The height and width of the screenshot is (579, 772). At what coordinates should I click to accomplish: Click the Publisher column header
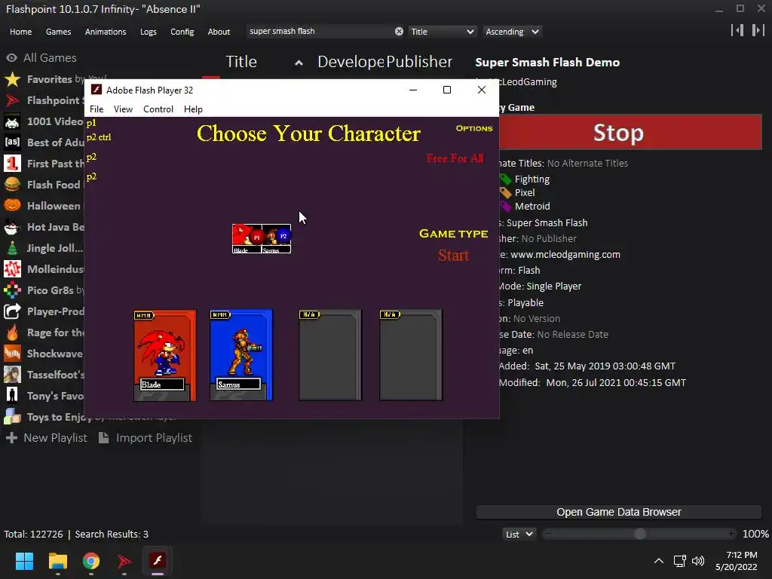pos(419,62)
